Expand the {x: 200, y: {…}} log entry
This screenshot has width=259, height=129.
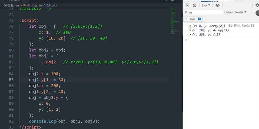(x=190, y=35)
